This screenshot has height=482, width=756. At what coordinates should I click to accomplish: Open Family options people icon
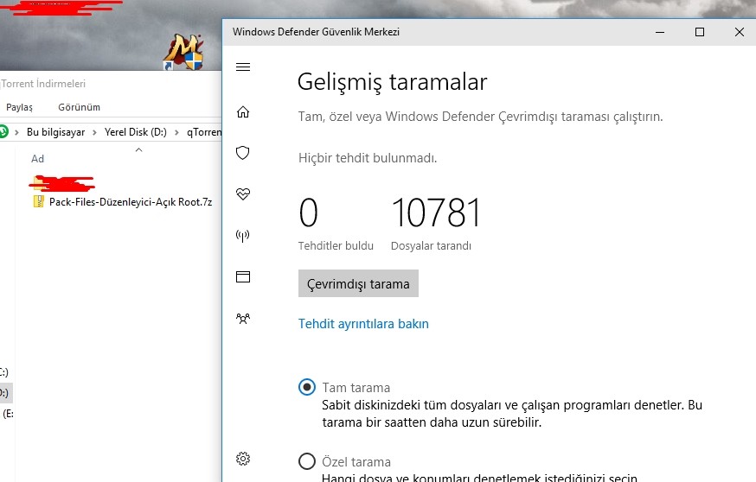[x=243, y=318]
